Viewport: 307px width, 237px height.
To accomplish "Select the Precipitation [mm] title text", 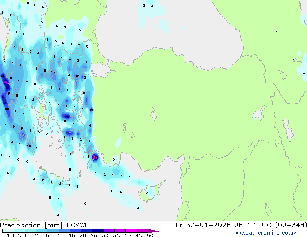I will (31, 225).
